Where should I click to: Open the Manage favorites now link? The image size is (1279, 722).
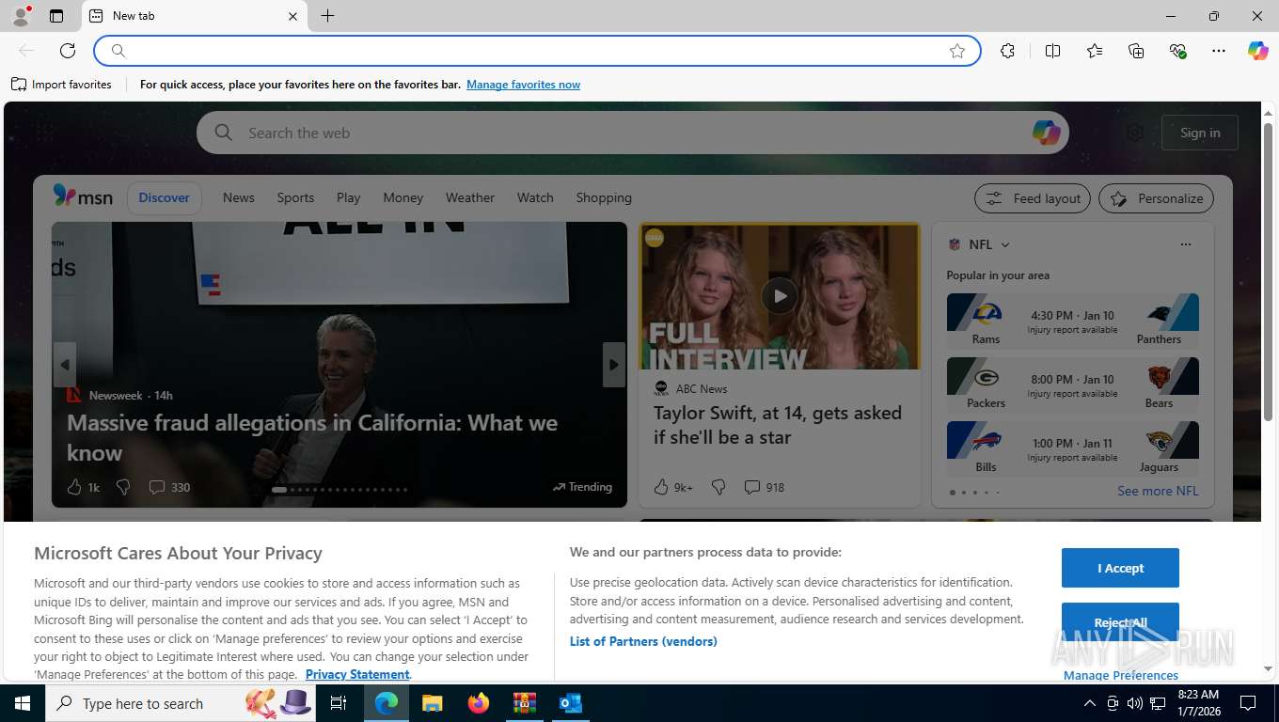pyautogui.click(x=523, y=85)
